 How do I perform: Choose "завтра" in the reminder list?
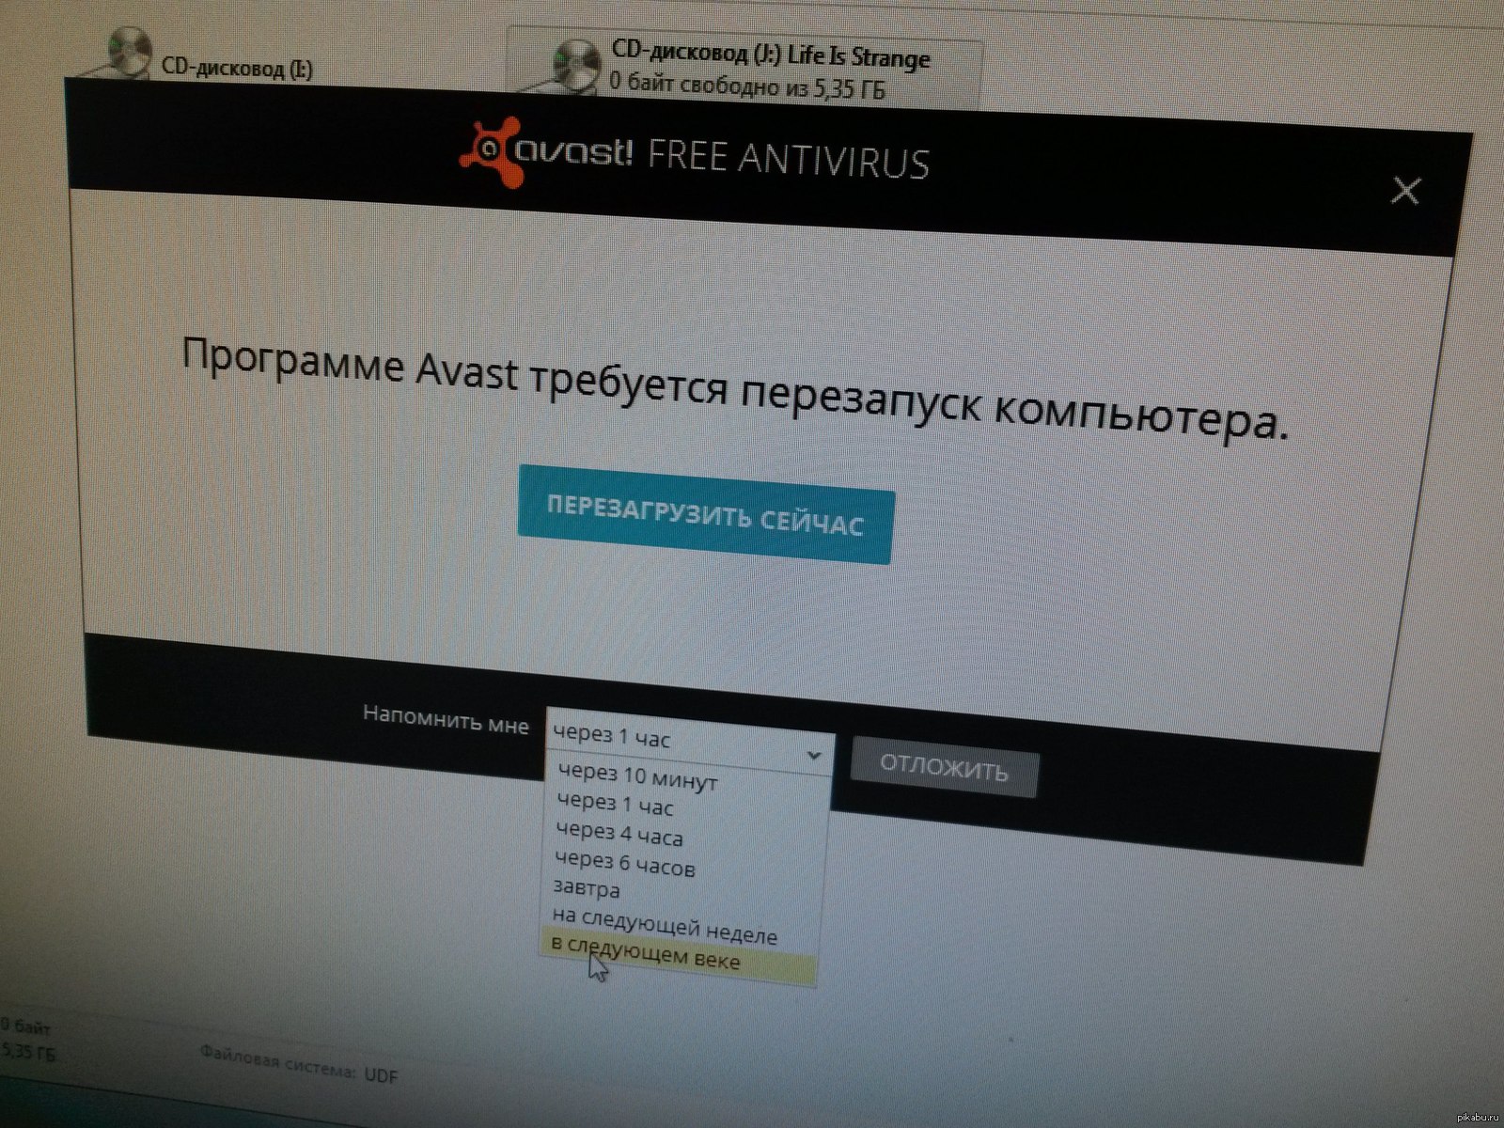click(x=586, y=888)
